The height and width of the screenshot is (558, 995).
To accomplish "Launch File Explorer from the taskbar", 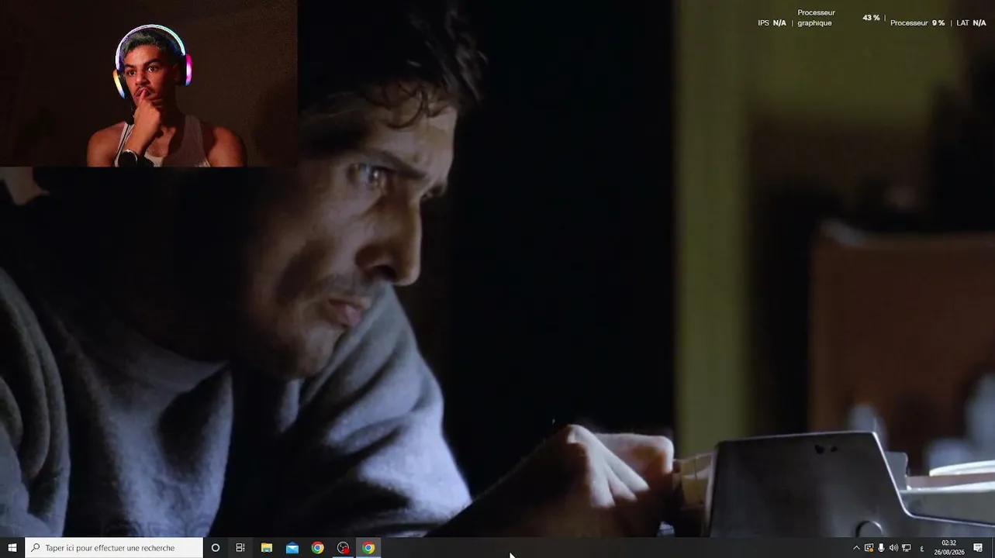I will 267,548.
